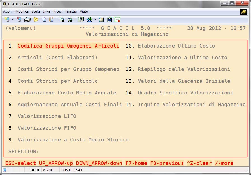
Task: Click the copy icon in toolbar
Action: [44, 20]
